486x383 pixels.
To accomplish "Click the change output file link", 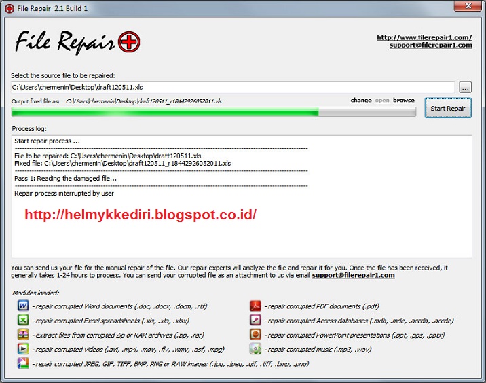I will [361, 101].
